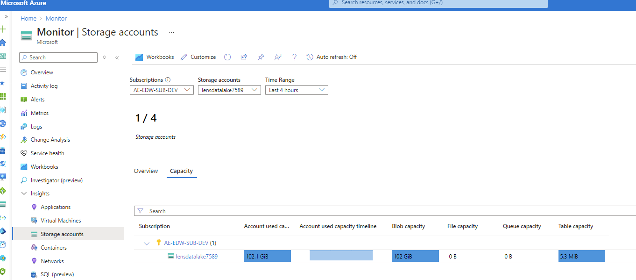636x280 pixels.
Task: Click the SQL databases icon in left rail
Action: (3, 151)
